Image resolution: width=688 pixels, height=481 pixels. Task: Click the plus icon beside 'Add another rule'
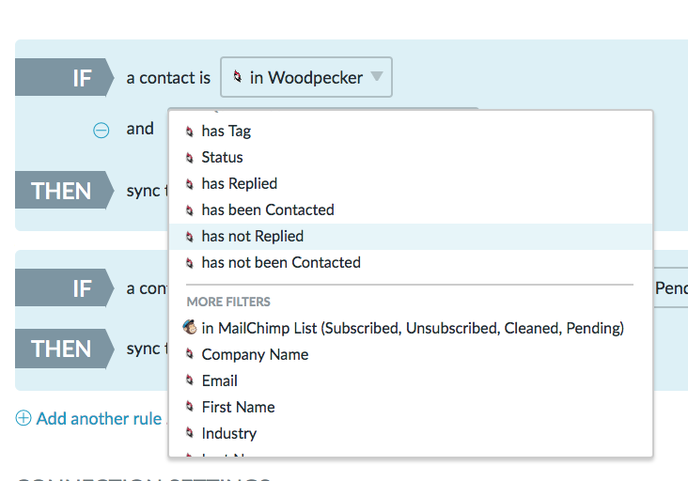[23, 418]
